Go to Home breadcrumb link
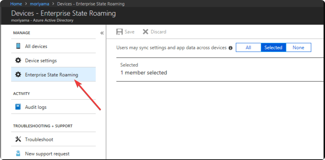Viewport: 325px width, 160px height. coord(16,4)
